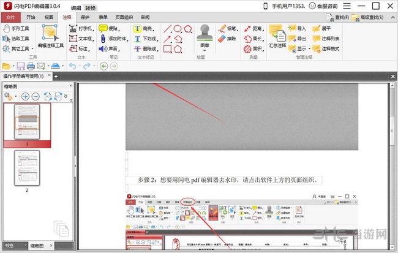Select the Hand tool (手形工具)
398x253 pixels.
pos(16,28)
